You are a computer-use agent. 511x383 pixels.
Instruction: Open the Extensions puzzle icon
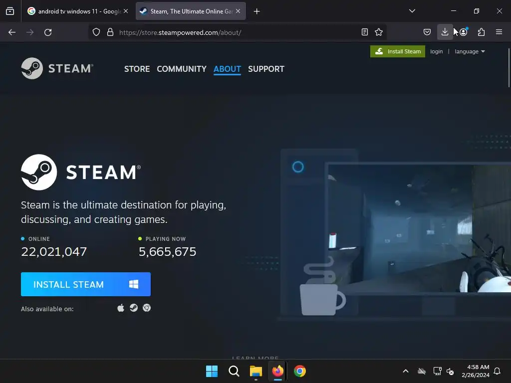481,32
